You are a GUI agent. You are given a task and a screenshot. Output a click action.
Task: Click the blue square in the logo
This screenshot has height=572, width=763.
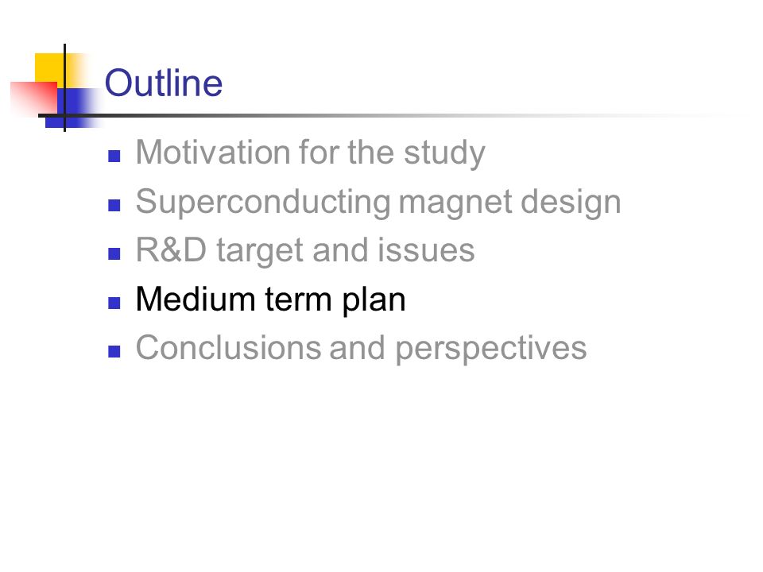pos(73,108)
